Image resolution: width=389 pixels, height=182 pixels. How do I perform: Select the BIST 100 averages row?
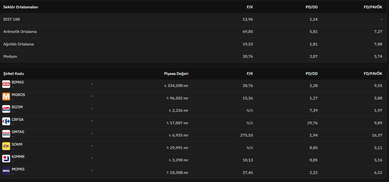pyautogui.click(x=194, y=19)
